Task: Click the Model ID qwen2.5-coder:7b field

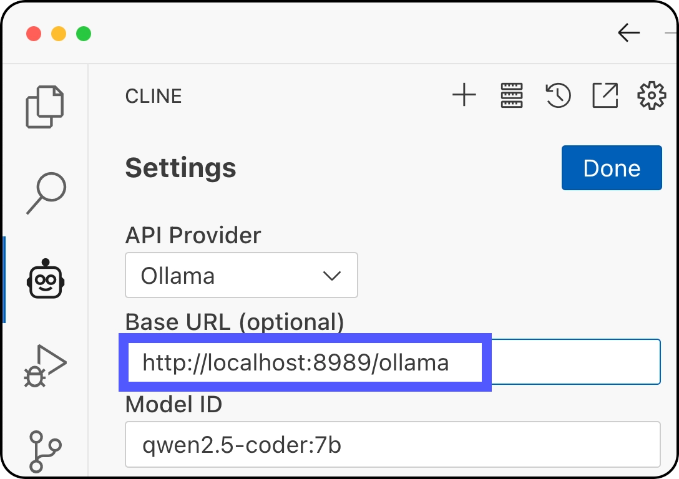Action: pyautogui.click(x=393, y=444)
